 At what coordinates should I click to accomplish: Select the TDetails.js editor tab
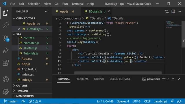coord(97,12)
